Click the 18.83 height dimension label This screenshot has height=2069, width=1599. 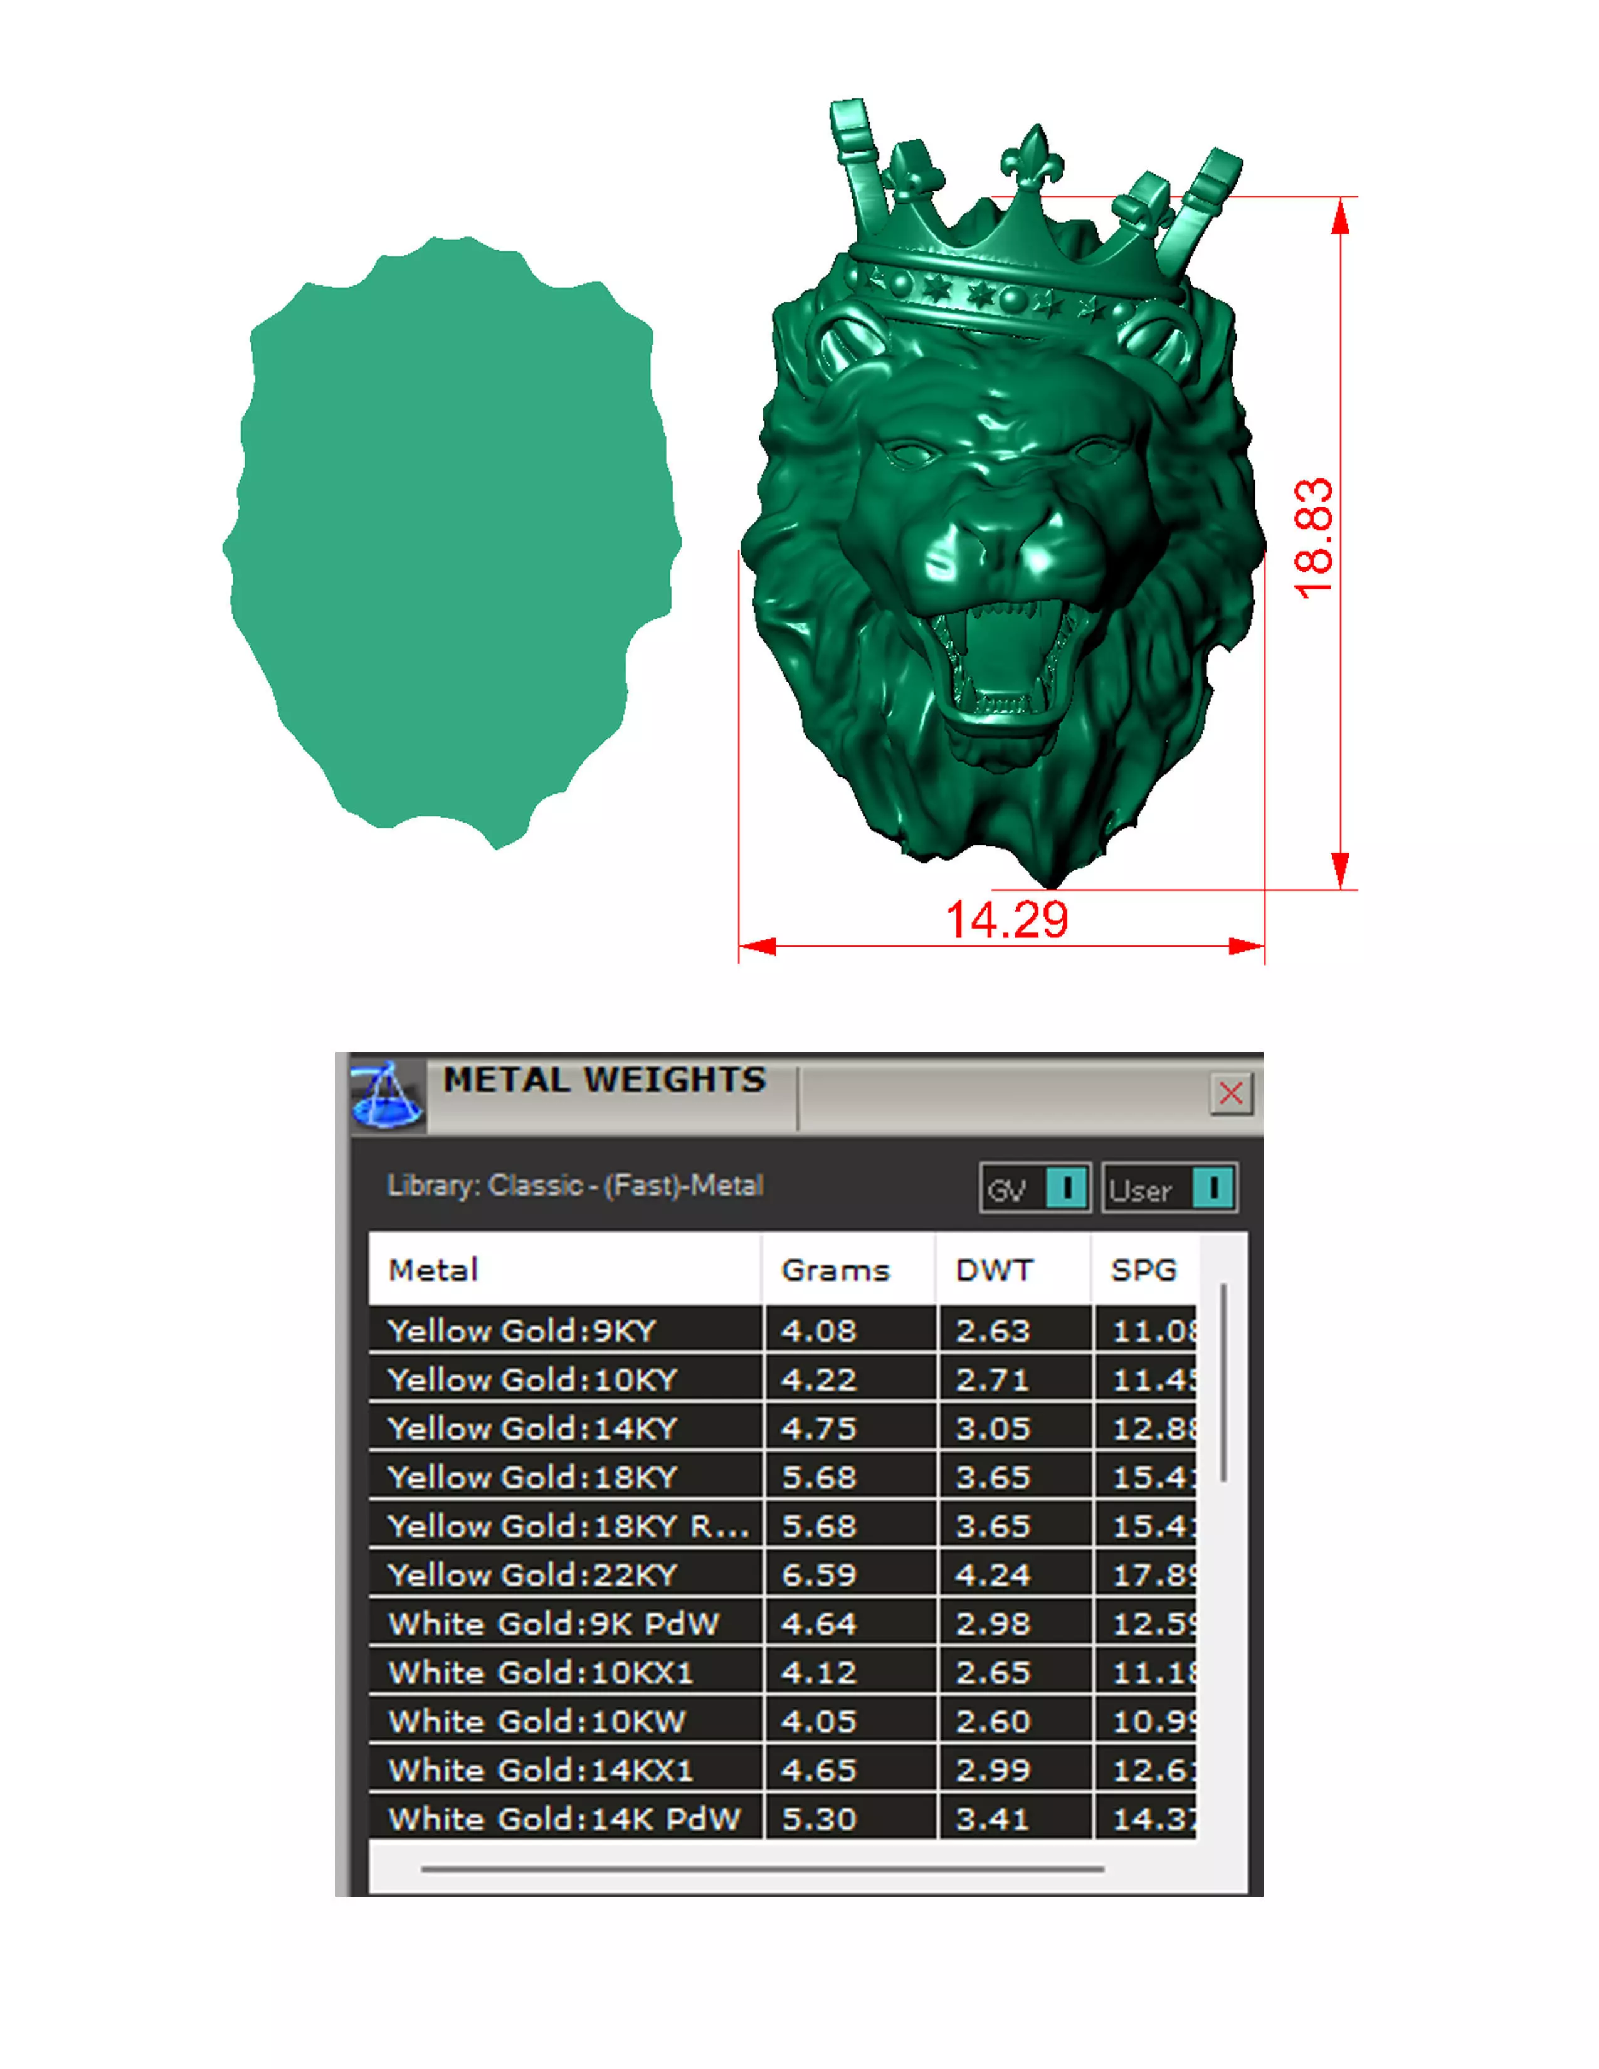[x=1314, y=538]
